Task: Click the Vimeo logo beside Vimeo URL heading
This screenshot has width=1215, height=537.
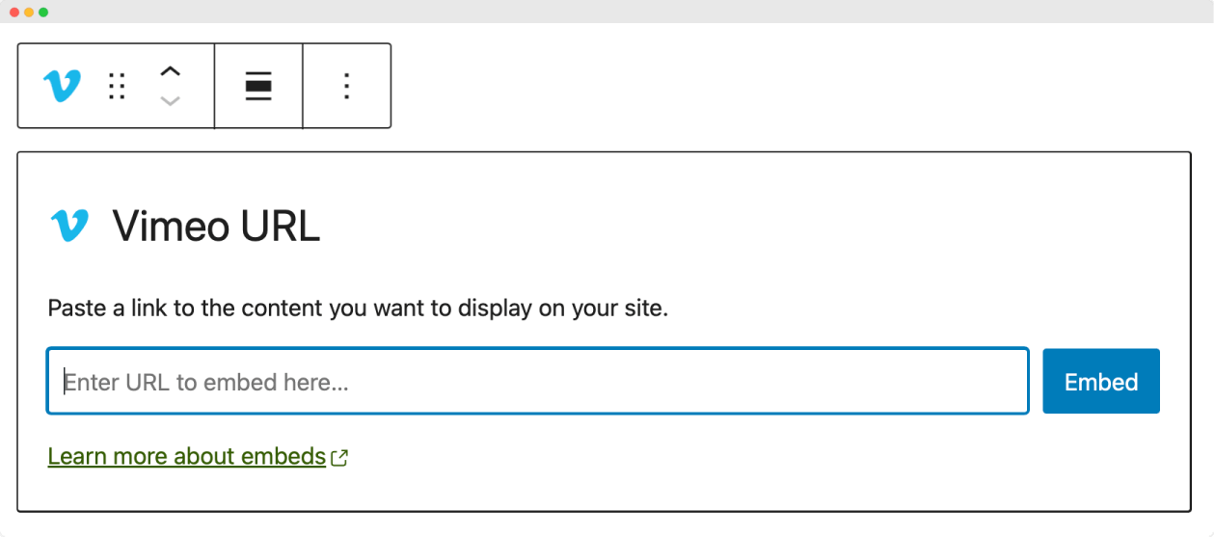Action: [69, 226]
